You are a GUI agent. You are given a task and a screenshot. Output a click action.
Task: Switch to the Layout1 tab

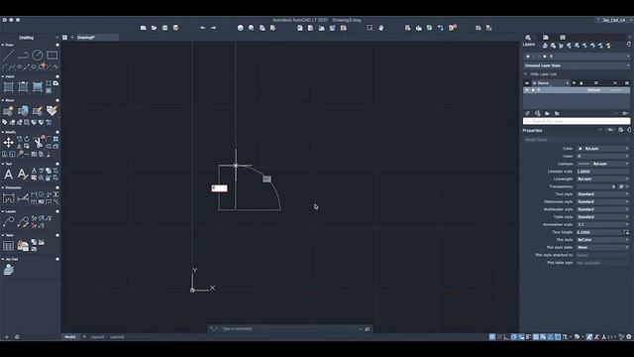(97, 337)
